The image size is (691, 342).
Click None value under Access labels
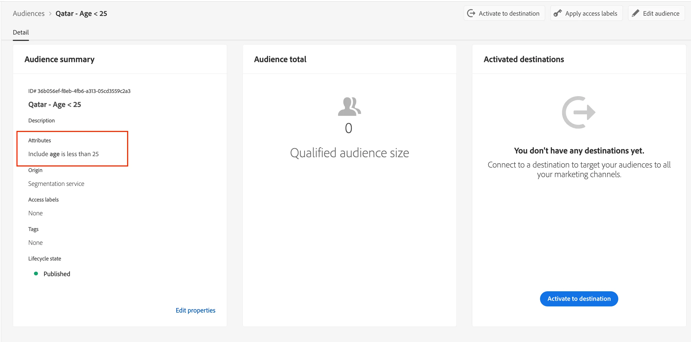click(35, 213)
